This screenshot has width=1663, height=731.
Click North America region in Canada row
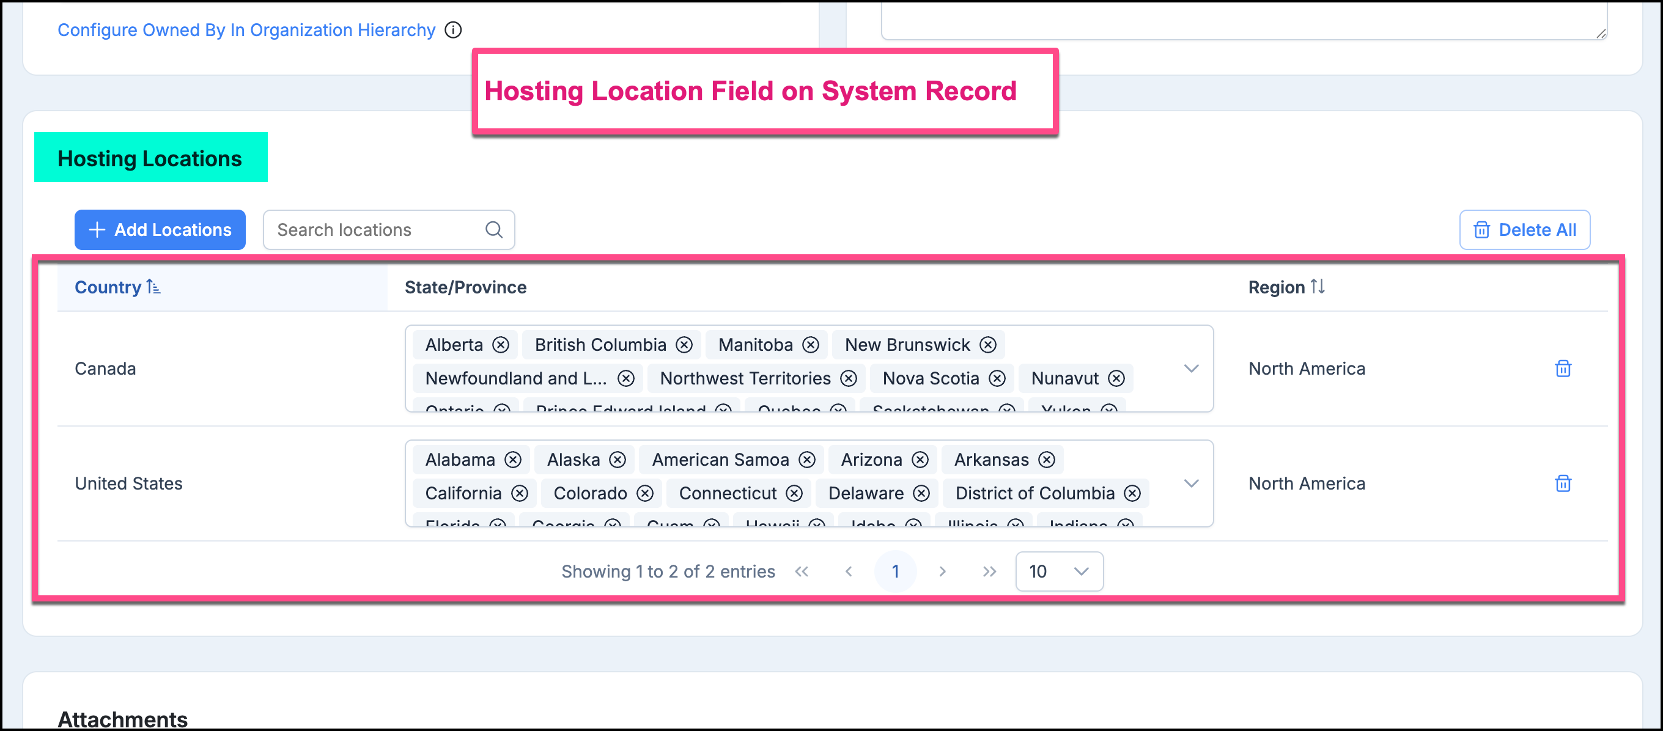(1306, 369)
